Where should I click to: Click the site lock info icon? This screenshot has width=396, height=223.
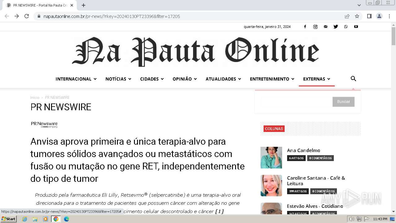coord(39,16)
